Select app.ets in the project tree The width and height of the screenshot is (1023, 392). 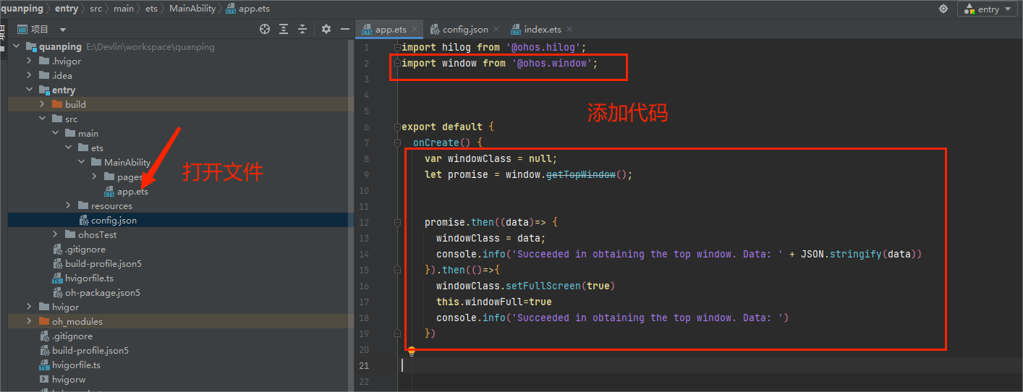[132, 191]
